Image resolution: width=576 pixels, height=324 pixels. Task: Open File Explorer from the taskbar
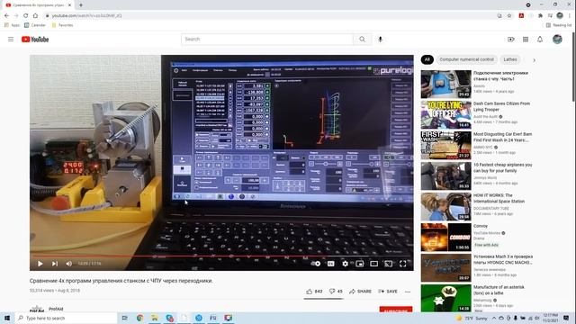click(x=155, y=318)
